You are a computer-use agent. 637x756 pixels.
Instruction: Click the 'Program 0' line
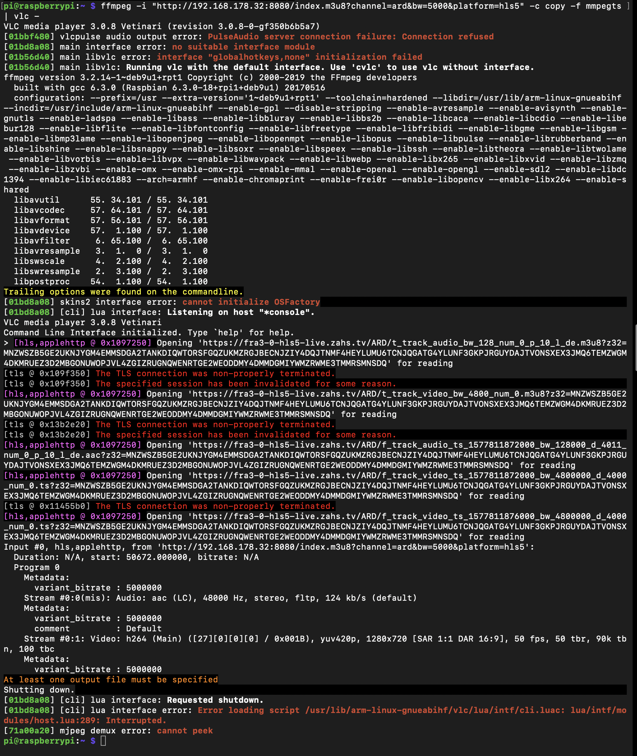click(37, 567)
